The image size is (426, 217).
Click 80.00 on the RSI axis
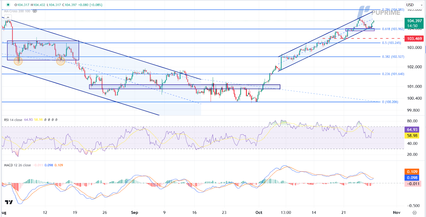tap(412, 121)
